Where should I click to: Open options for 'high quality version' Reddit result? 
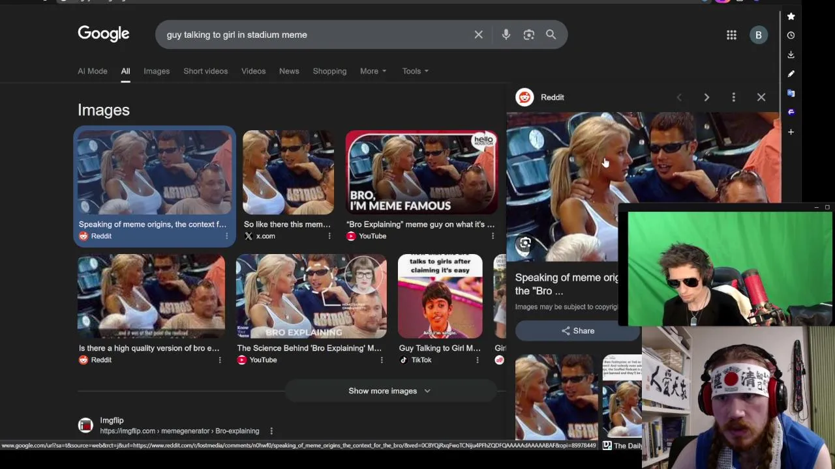[219, 360]
